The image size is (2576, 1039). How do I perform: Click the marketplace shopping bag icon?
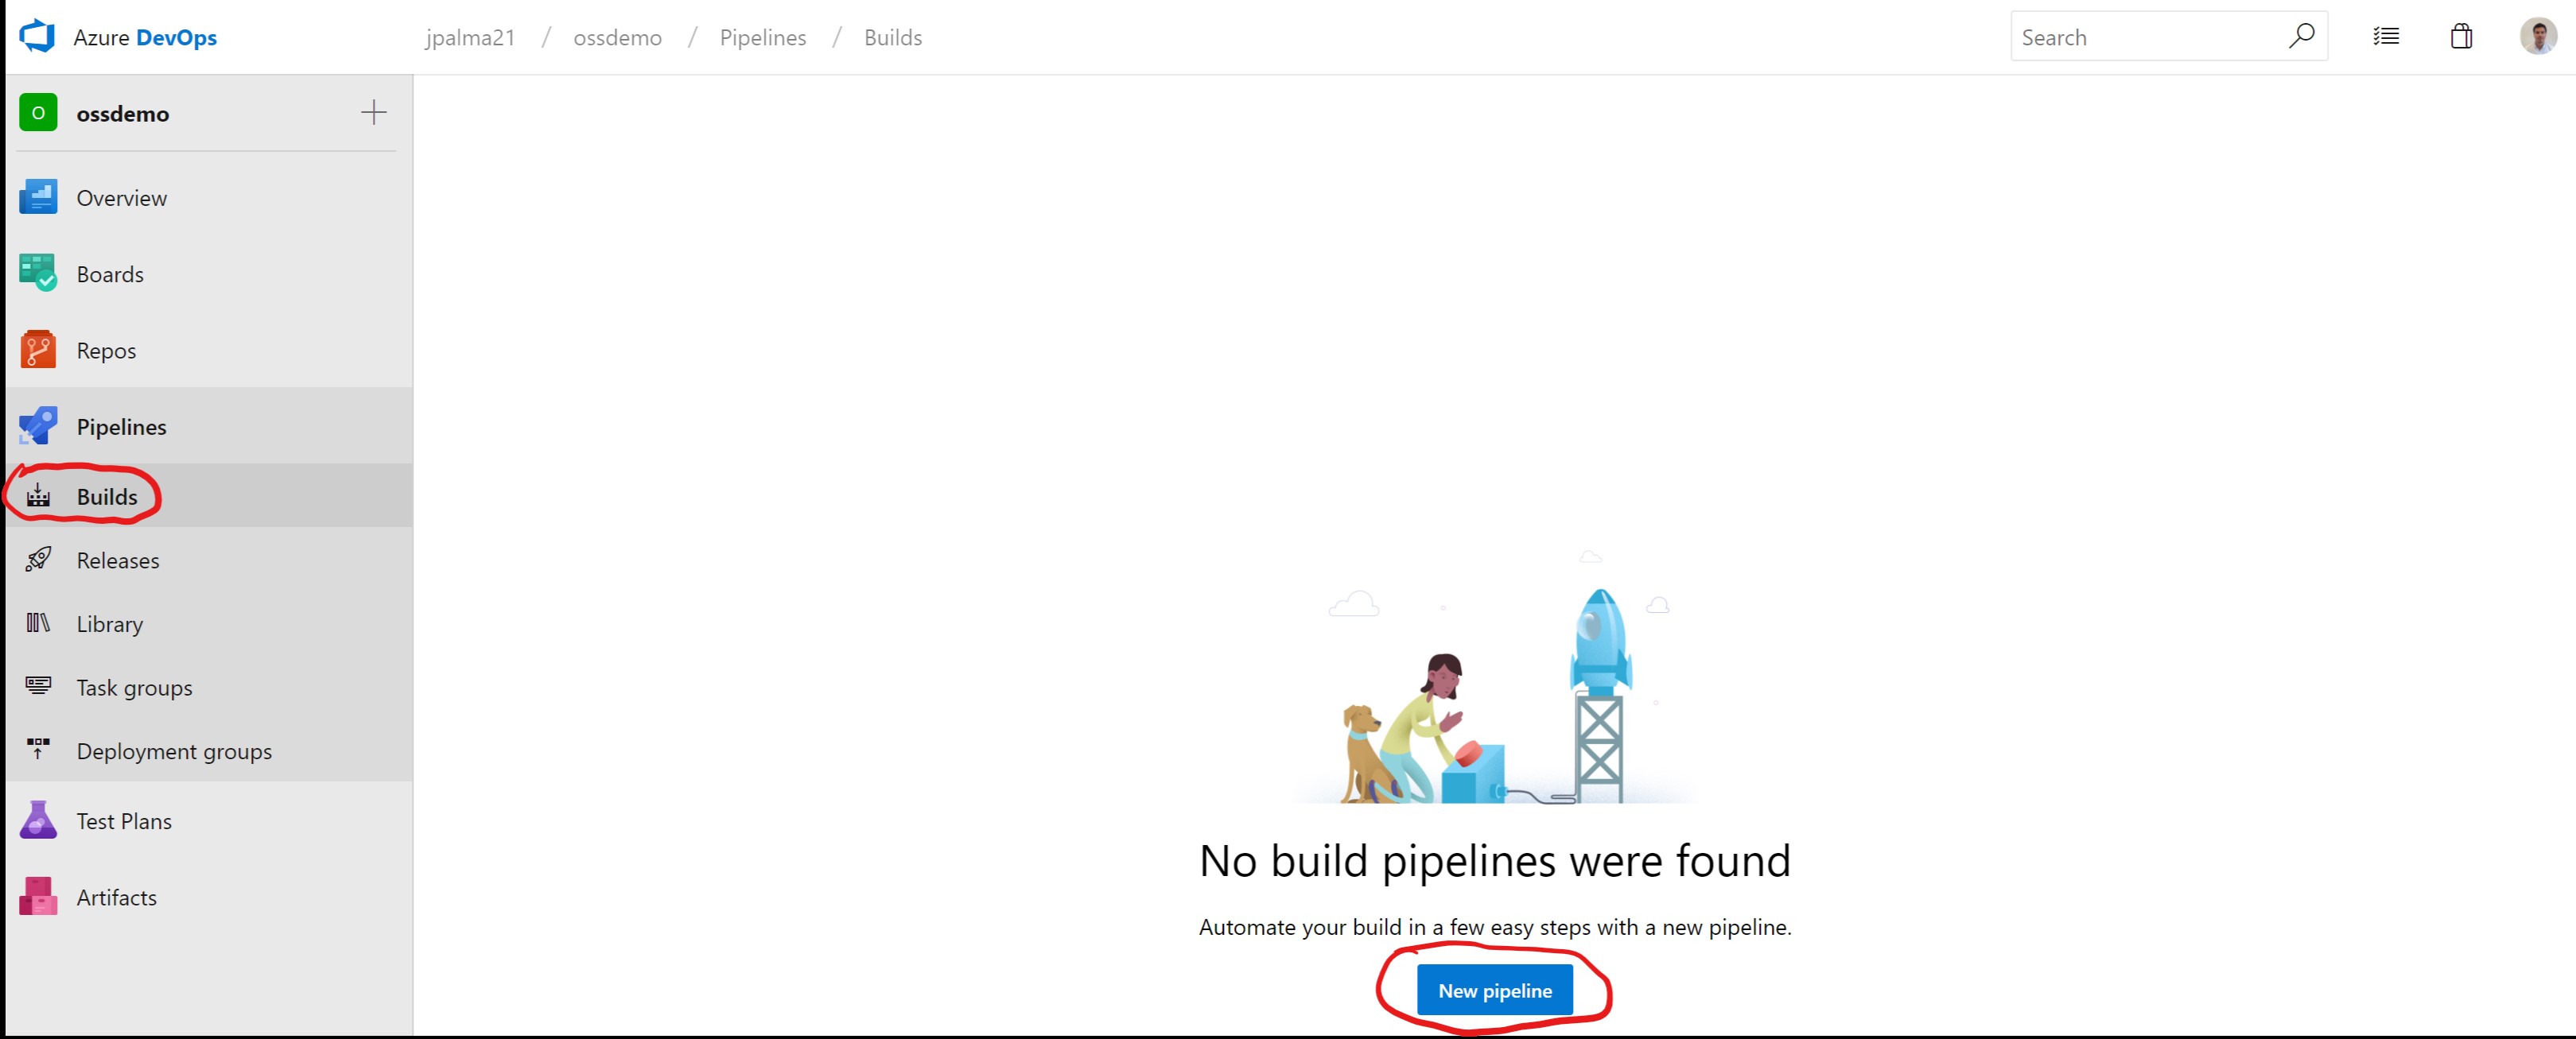coord(2461,37)
